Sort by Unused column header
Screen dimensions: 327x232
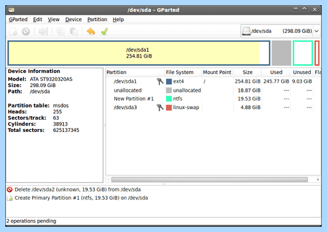point(302,72)
